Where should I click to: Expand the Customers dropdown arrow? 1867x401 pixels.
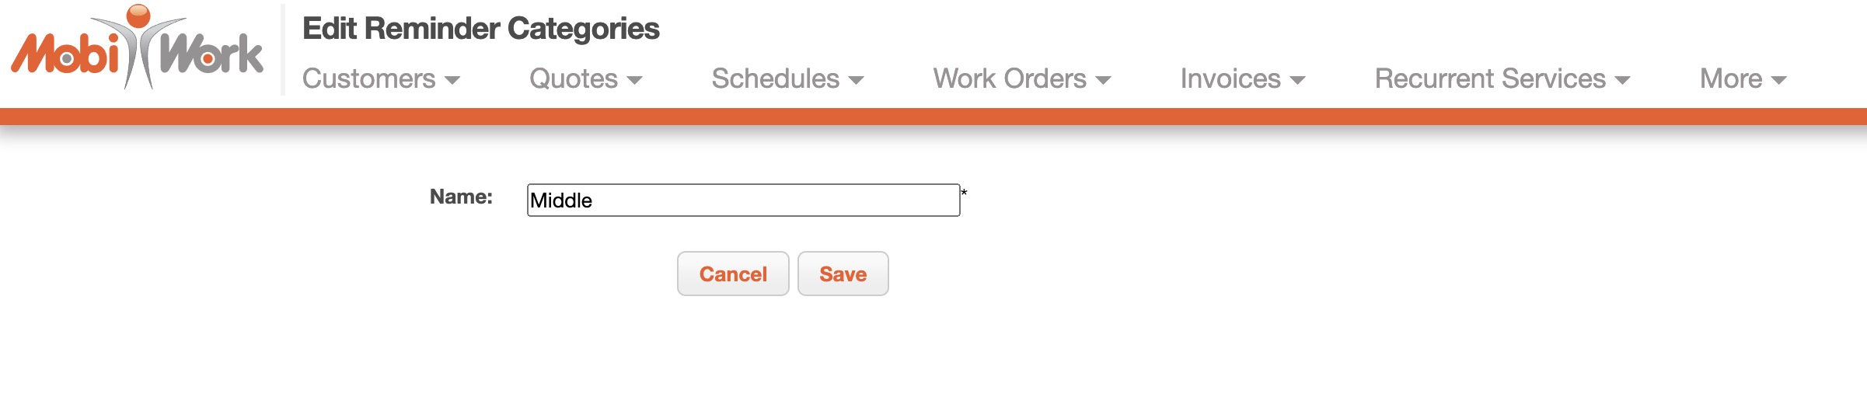[452, 80]
